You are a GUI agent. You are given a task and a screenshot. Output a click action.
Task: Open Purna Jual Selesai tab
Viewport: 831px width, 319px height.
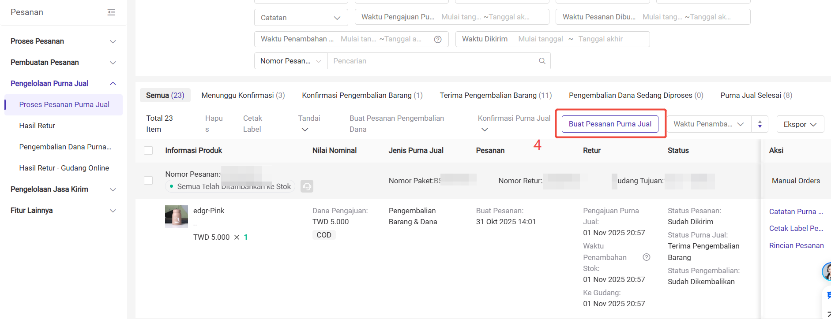pyautogui.click(x=756, y=95)
